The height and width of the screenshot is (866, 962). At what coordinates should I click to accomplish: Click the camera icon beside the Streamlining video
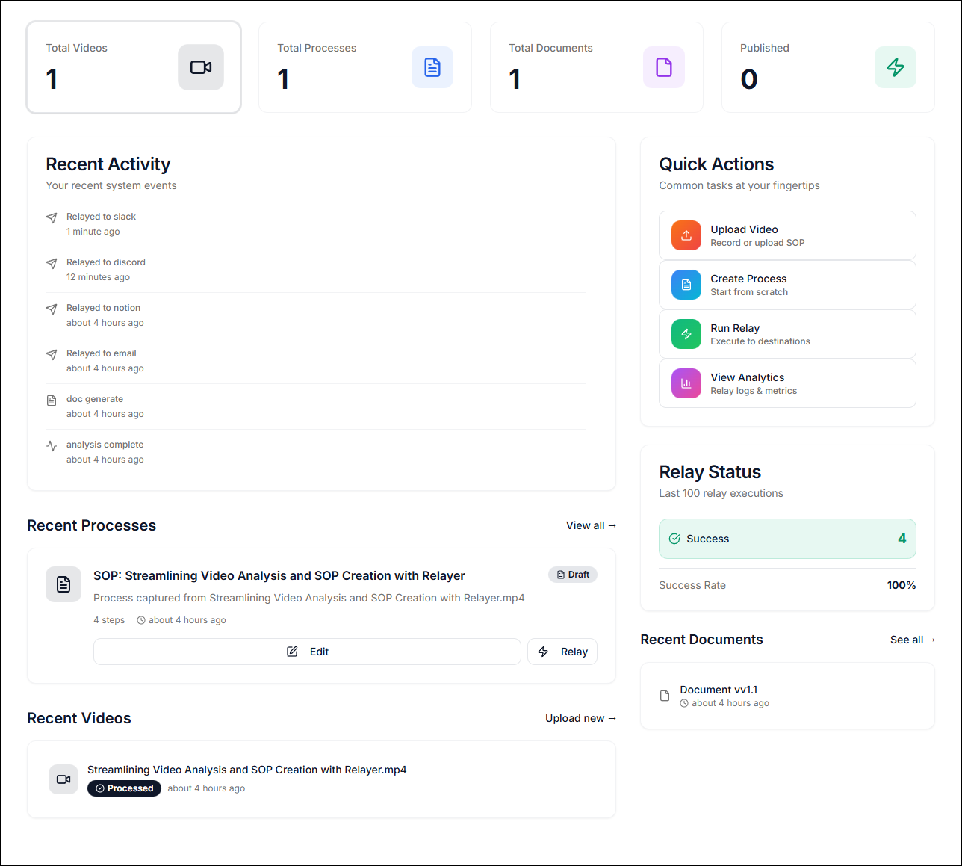coord(63,779)
